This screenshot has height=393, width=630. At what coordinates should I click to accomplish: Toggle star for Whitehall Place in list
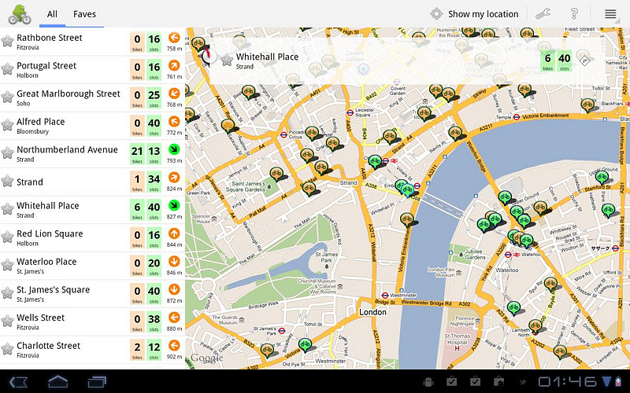point(7,209)
